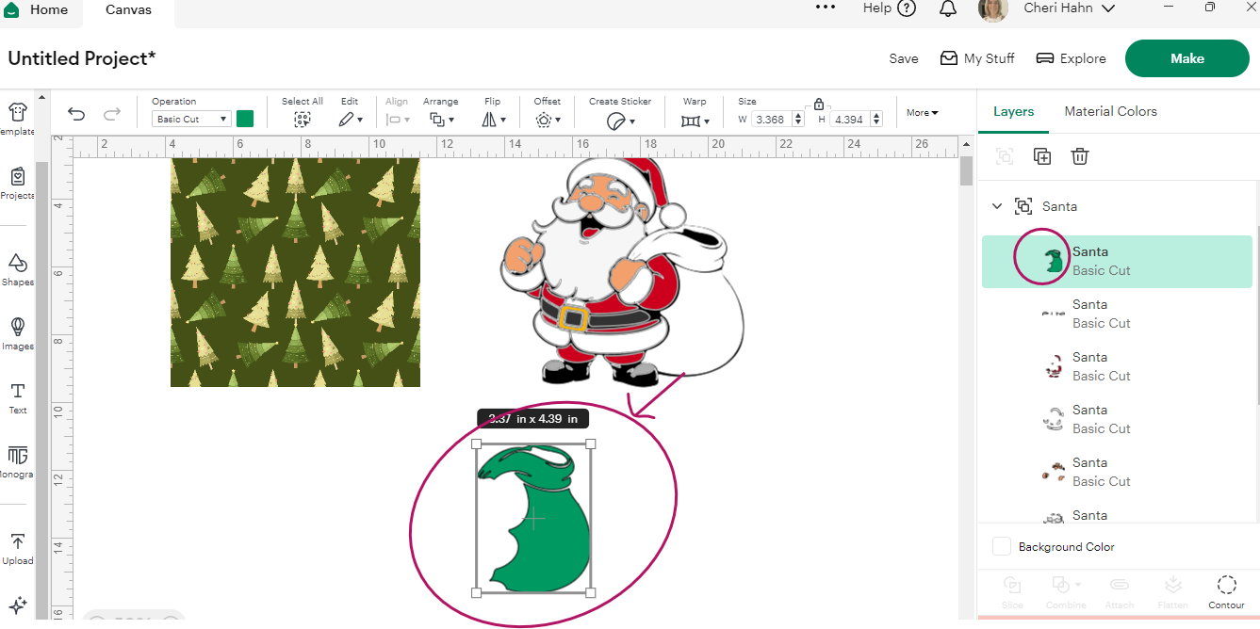This screenshot has width=1260, height=629.
Task: Click the green Make button
Action: coord(1186,58)
